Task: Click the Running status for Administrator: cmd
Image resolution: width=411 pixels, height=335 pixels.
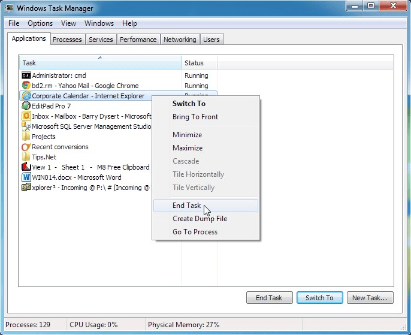Action: 197,76
